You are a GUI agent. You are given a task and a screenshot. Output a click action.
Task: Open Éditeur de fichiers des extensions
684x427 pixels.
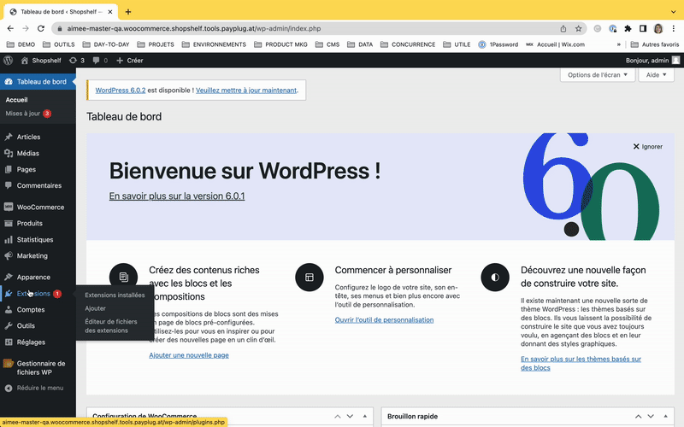click(x=111, y=326)
